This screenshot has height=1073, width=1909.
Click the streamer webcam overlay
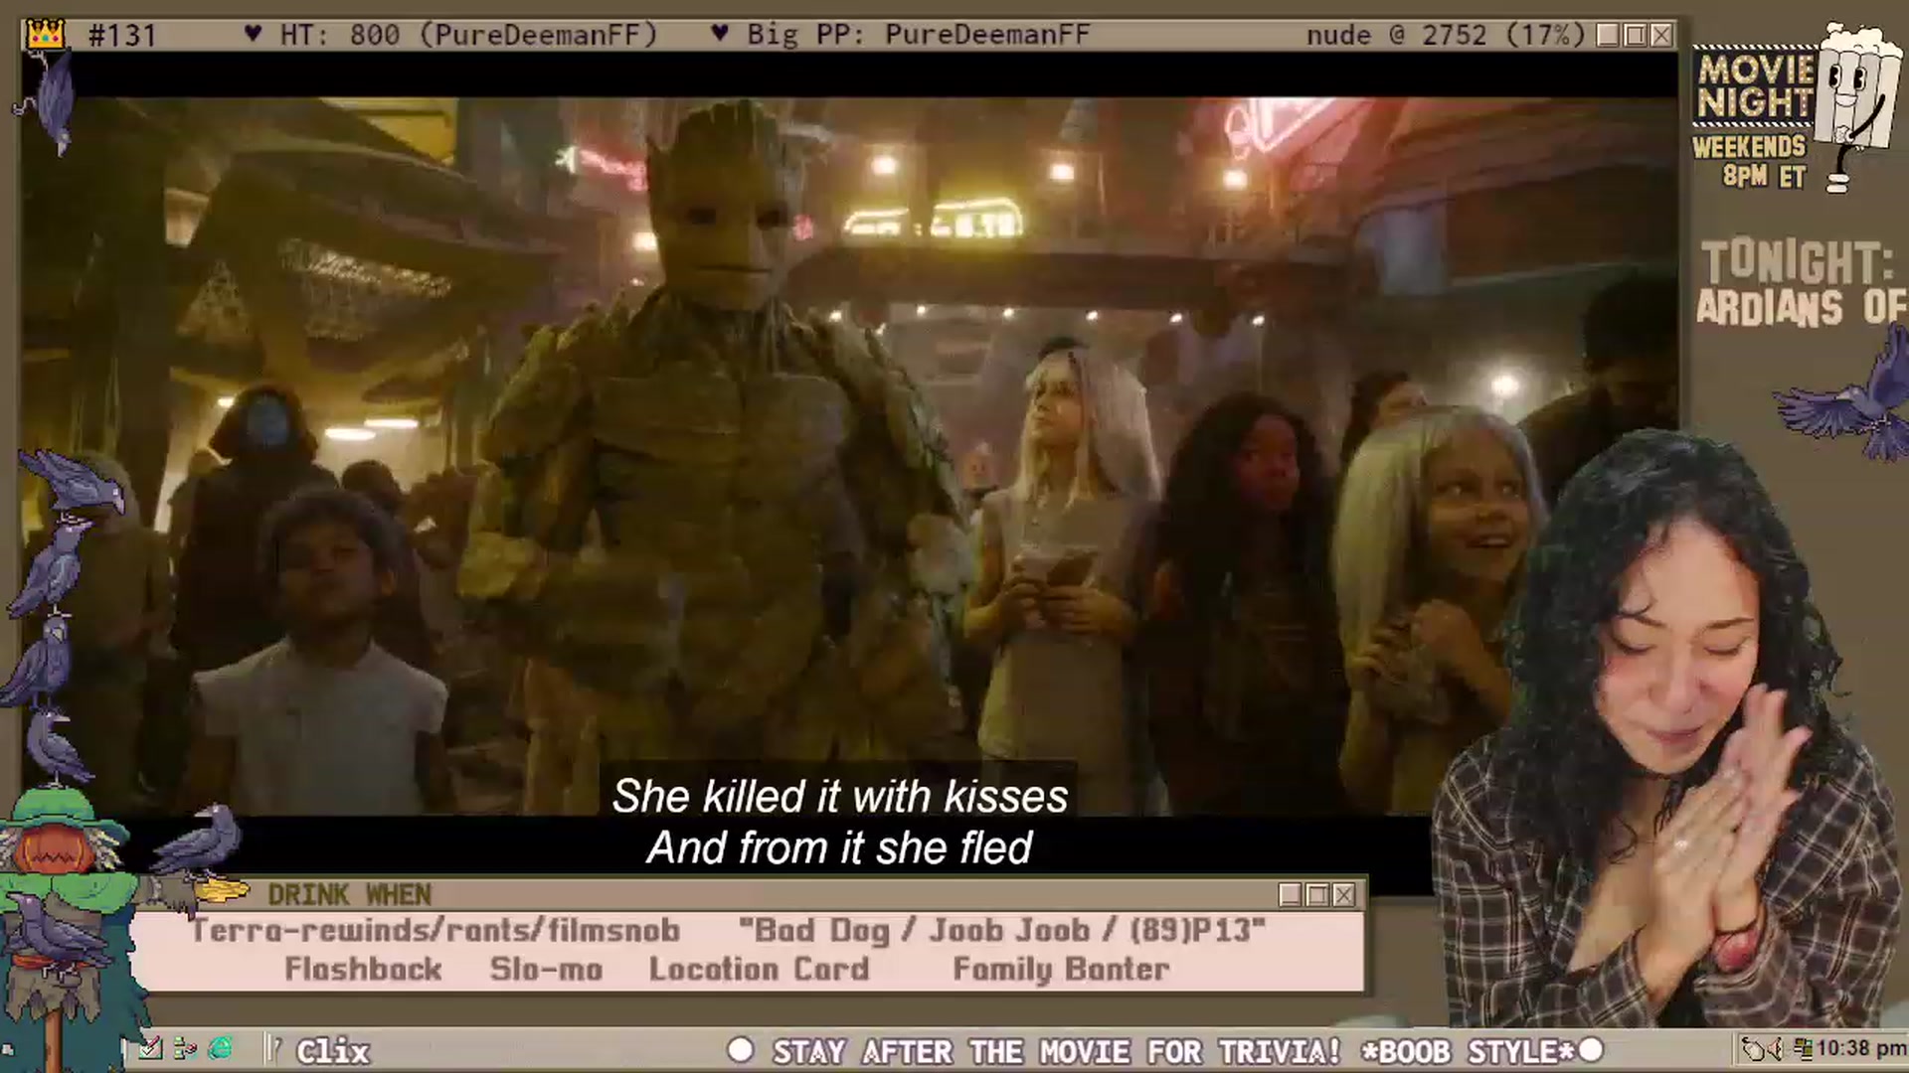point(1670,730)
